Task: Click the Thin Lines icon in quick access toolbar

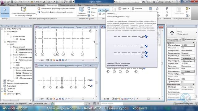Action: click(58, 2)
